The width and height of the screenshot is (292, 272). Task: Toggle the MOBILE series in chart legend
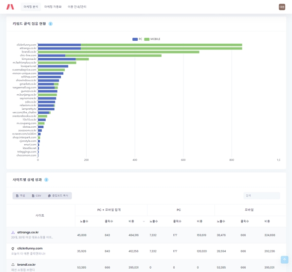pyautogui.click(x=152, y=39)
